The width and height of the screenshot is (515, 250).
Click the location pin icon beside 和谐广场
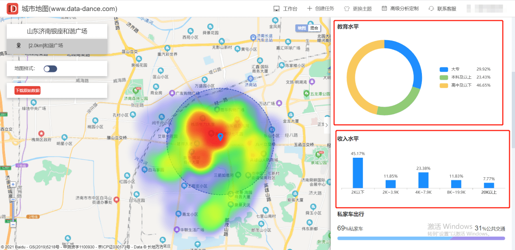[x=19, y=46]
